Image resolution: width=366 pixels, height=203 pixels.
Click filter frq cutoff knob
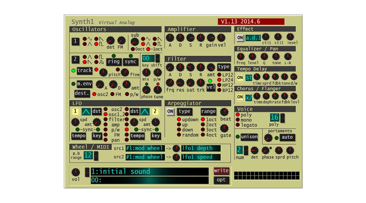[170, 82]
